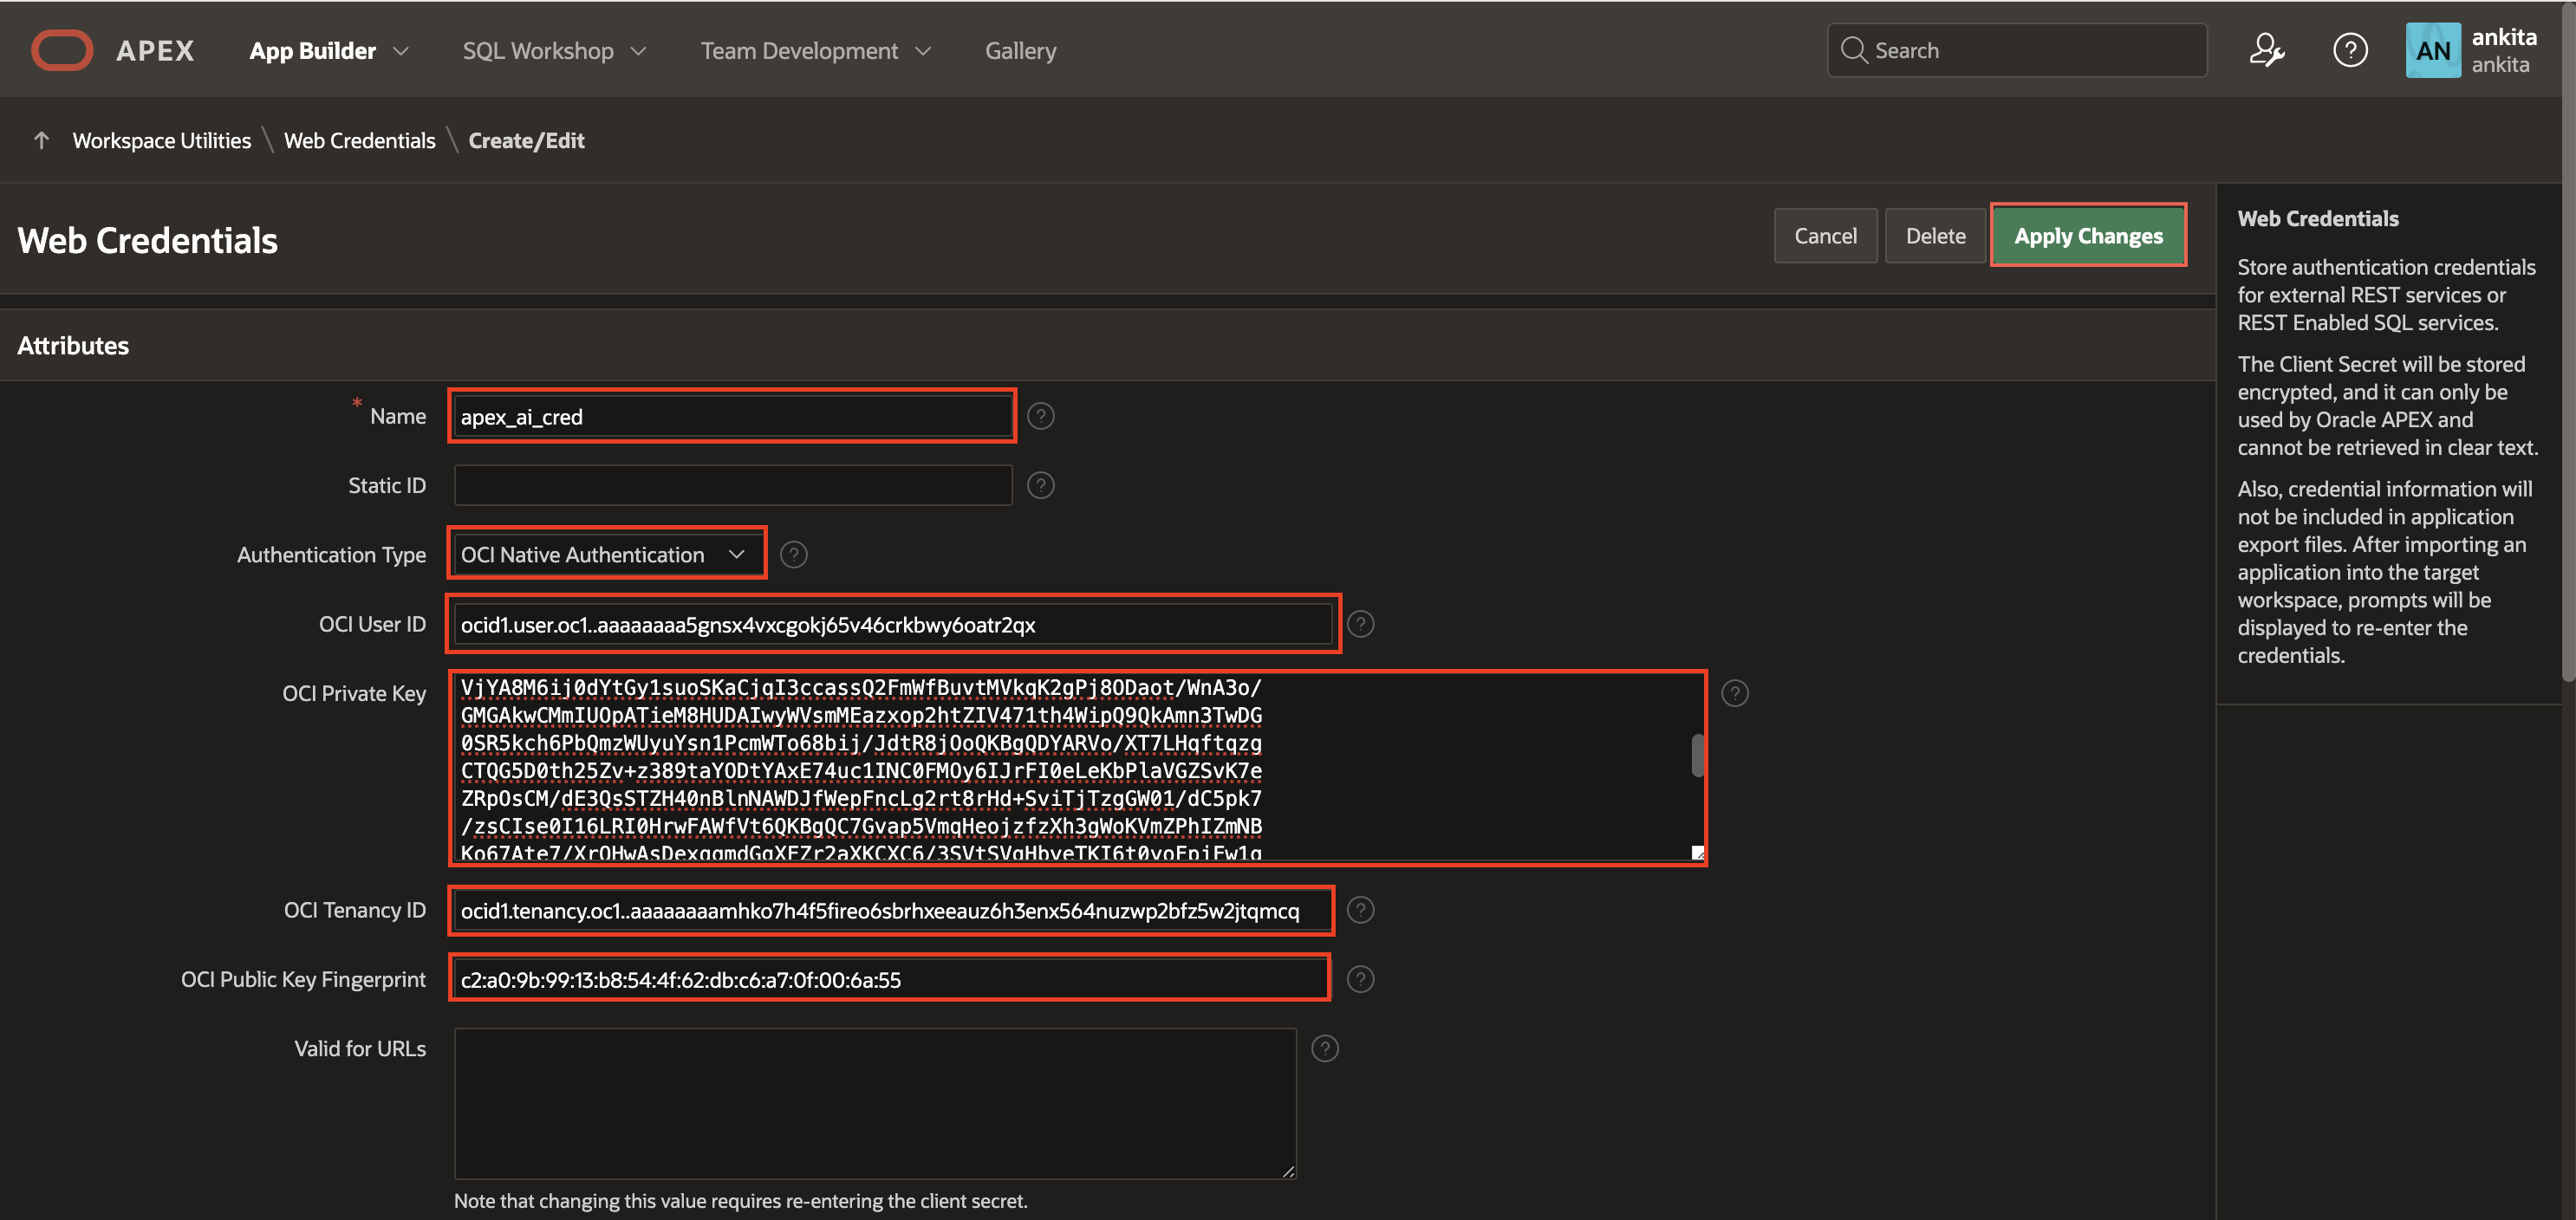Click the 'Note that changing this value' text

point(740,1201)
